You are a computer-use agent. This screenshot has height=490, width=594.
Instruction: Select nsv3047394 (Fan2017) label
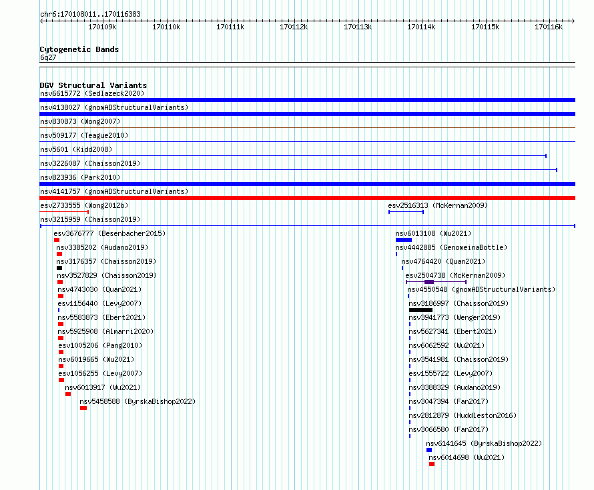coord(449,401)
